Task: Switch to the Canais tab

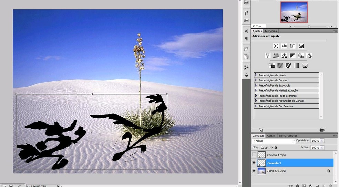Action: pos(271,136)
